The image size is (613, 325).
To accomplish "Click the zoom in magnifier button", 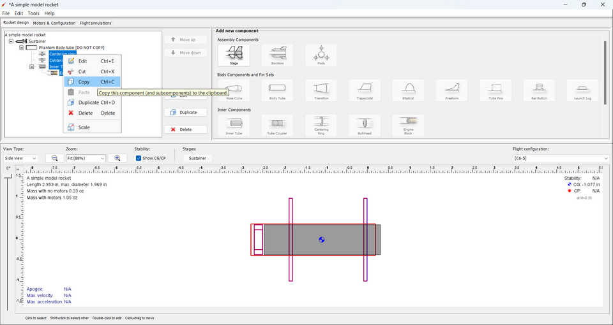I will (x=117, y=158).
